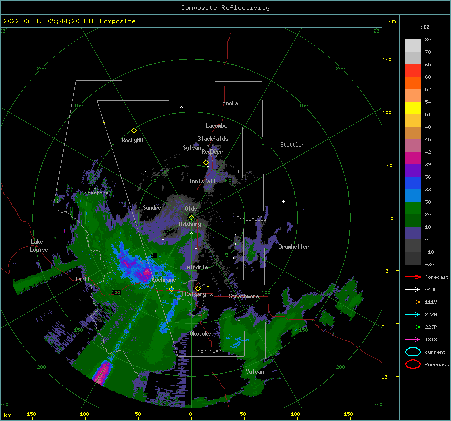451x421 pixels.
Task: Select the RedDeer label
Action: click(x=212, y=152)
